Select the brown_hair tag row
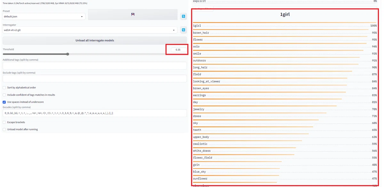 pyautogui.click(x=285, y=33)
